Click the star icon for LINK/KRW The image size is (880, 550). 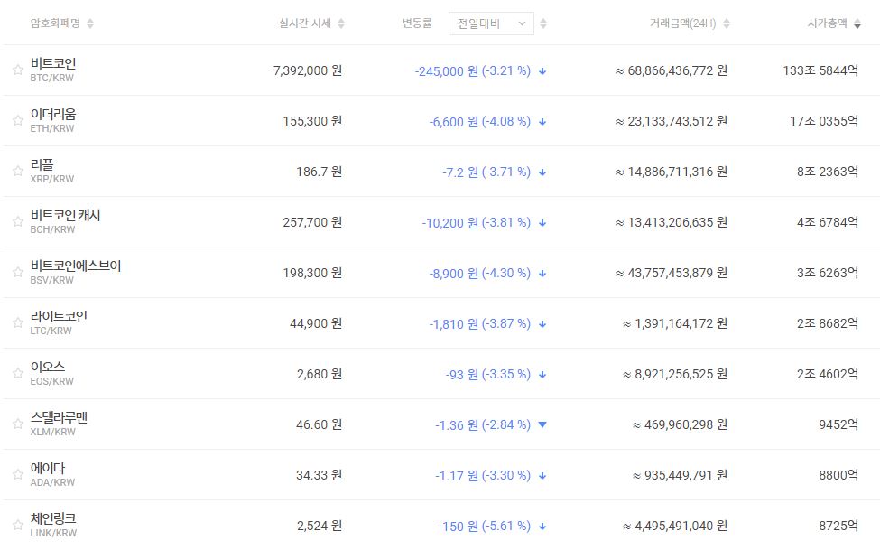coord(17,526)
